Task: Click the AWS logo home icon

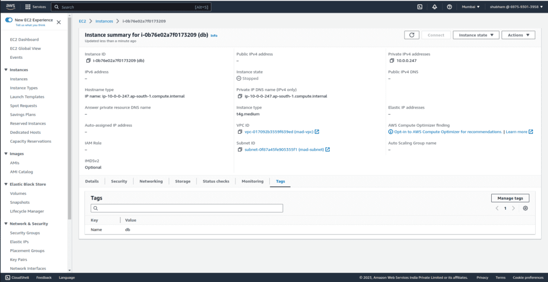Action: pos(11,6)
